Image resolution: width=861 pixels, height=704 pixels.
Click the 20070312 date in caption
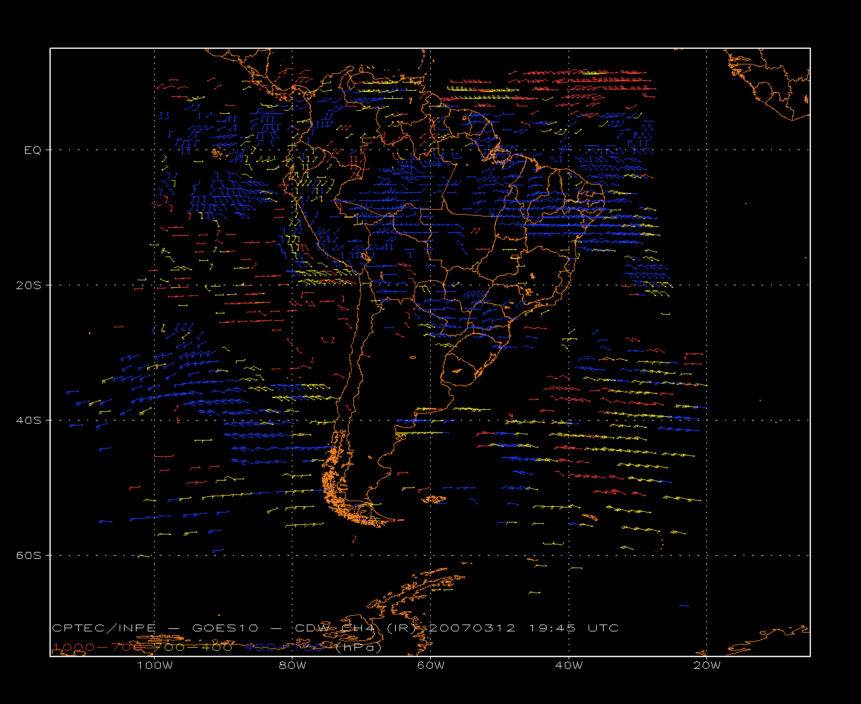point(473,628)
